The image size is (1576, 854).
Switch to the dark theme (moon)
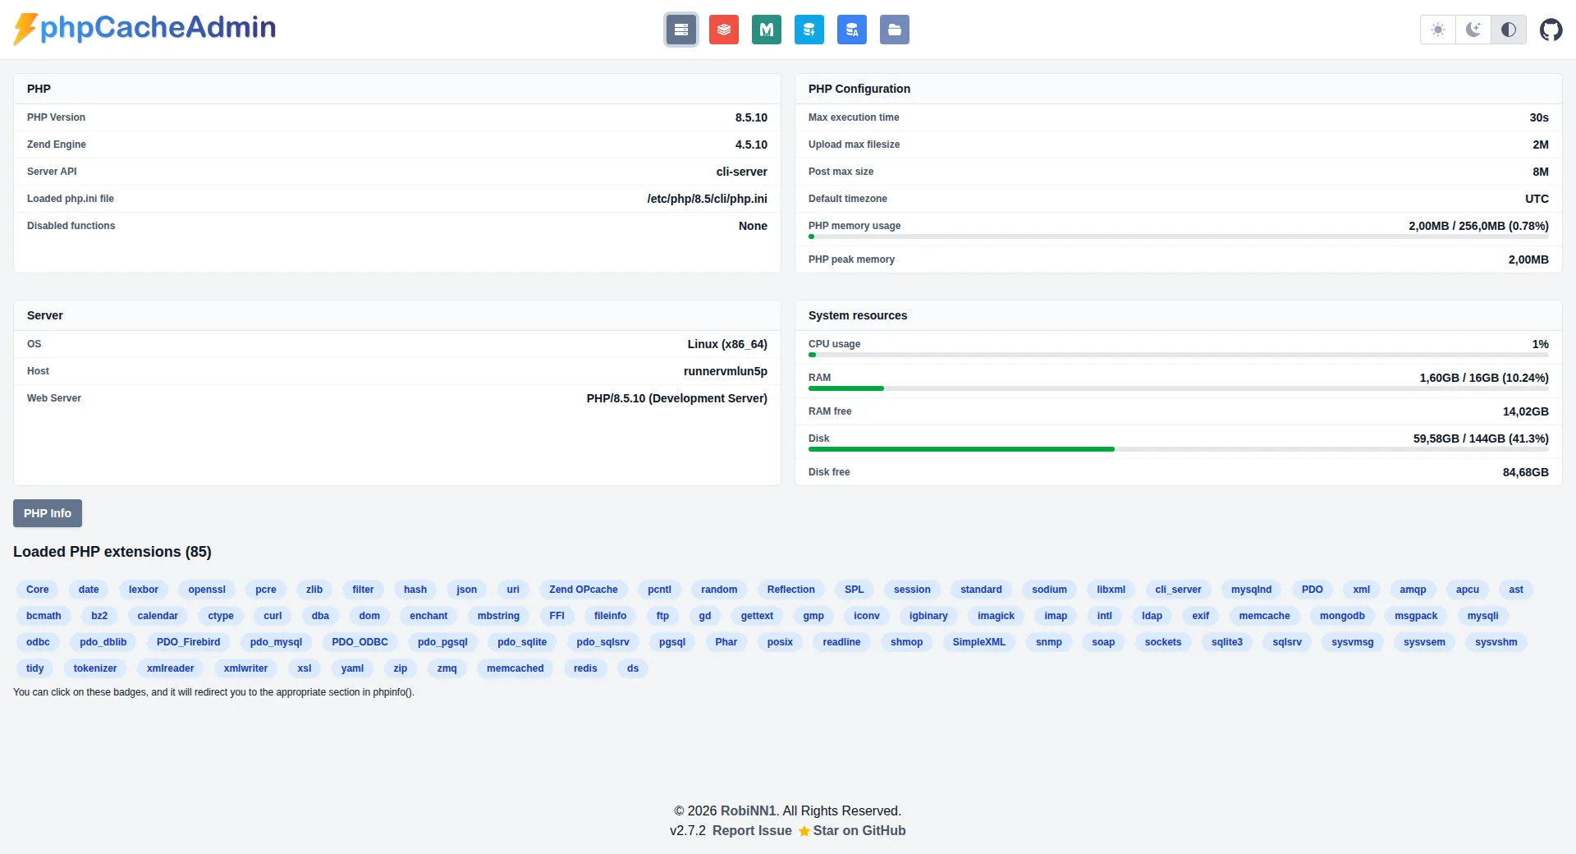1473,30
